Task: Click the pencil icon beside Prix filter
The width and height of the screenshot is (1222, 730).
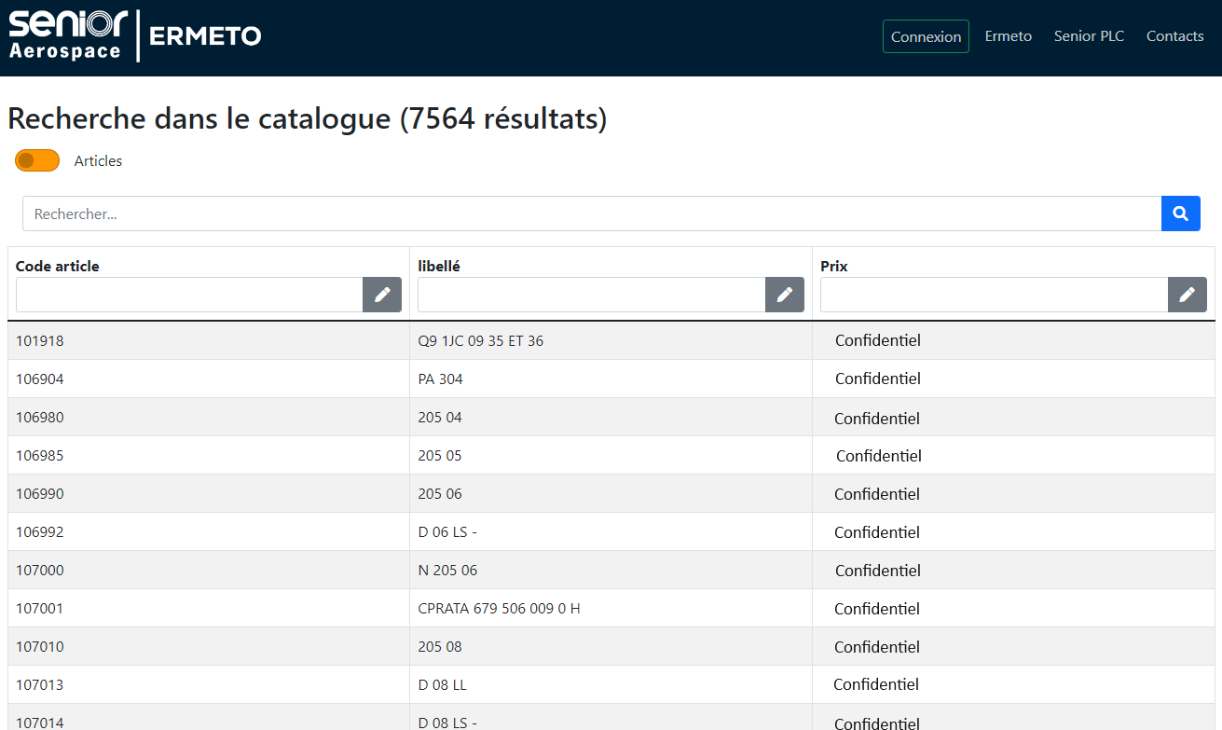Action: point(1188,295)
